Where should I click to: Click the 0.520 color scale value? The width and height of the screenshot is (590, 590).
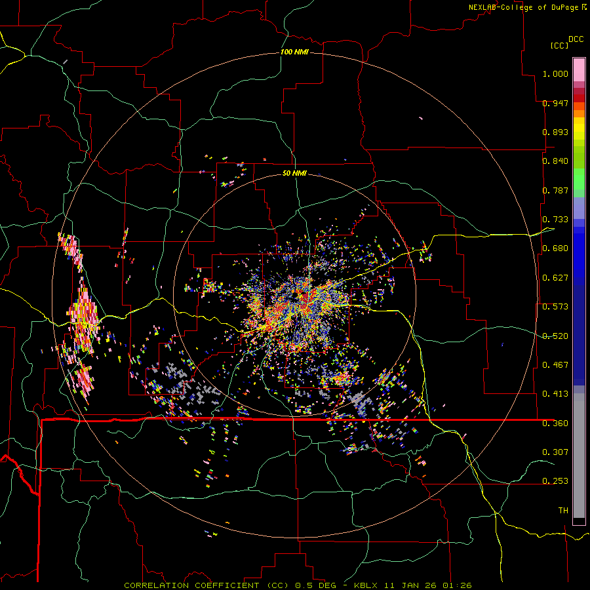coord(555,336)
